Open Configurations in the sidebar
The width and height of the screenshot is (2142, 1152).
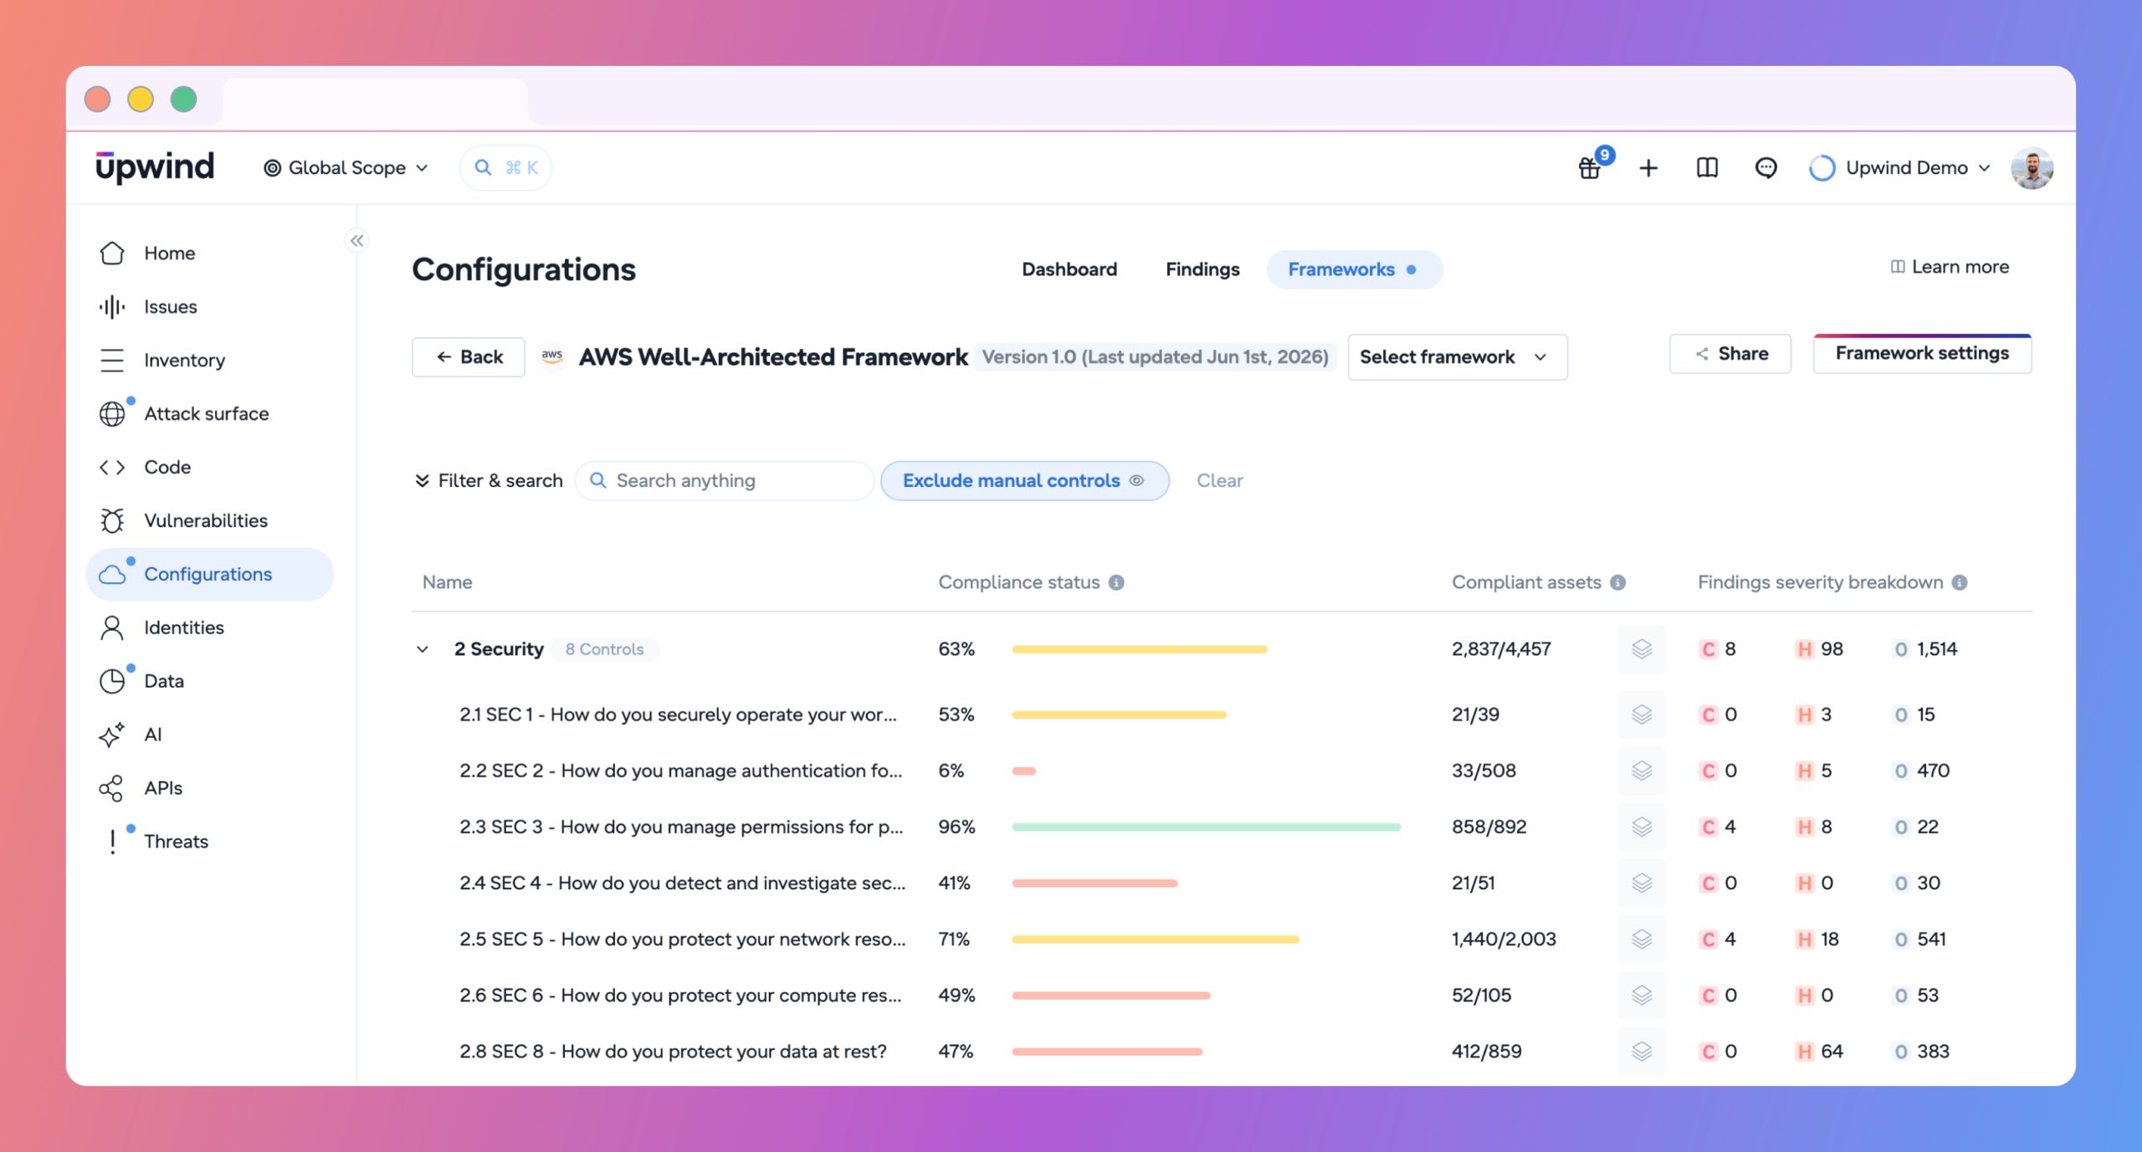click(x=210, y=574)
